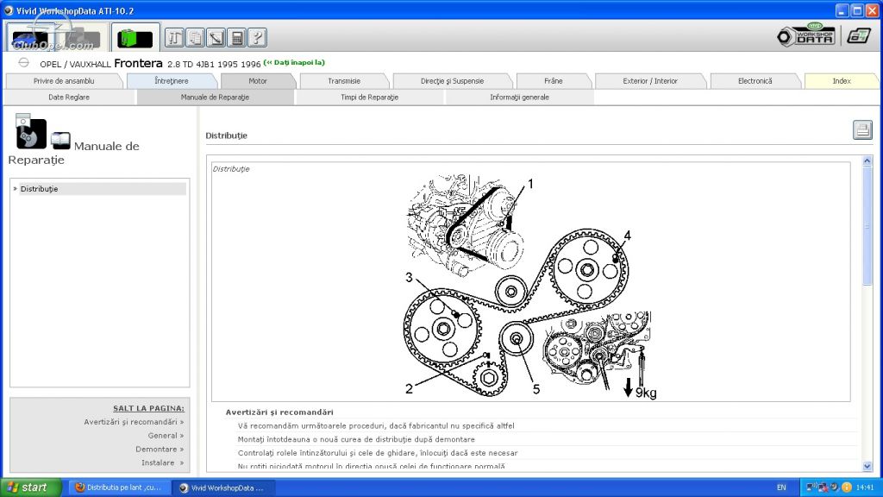Open the Electronică tab
Viewport: 883px width, 497px height.
755,81
